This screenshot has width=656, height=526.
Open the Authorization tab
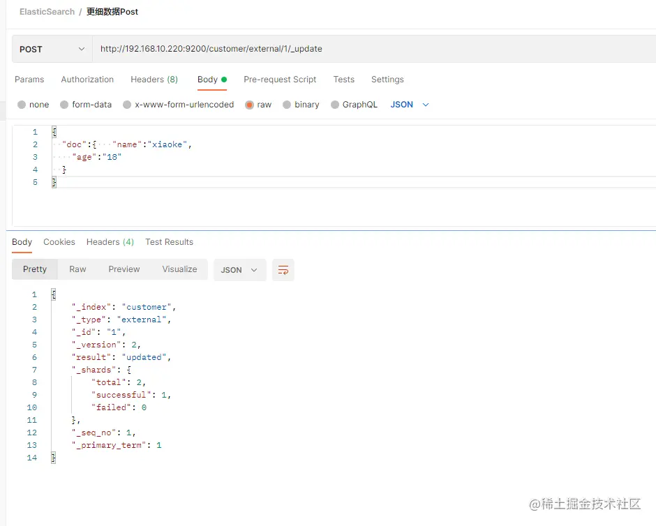pos(87,80)
